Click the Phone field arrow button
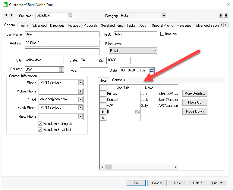This screenshot has height=190, width=233. click(80, 83)
